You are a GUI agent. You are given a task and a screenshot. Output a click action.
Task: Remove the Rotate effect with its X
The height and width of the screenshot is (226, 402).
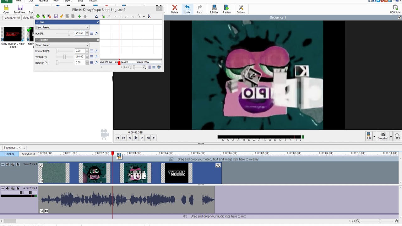click(x=98, y=40)
